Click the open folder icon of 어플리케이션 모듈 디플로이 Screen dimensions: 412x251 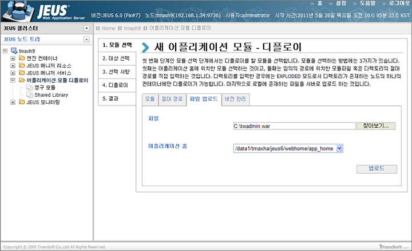[22, 80]
